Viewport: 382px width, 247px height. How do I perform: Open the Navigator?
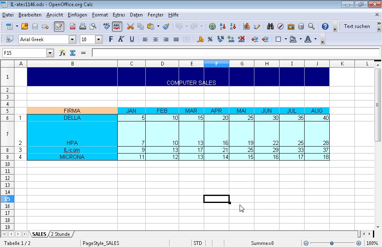pos(280,26)
